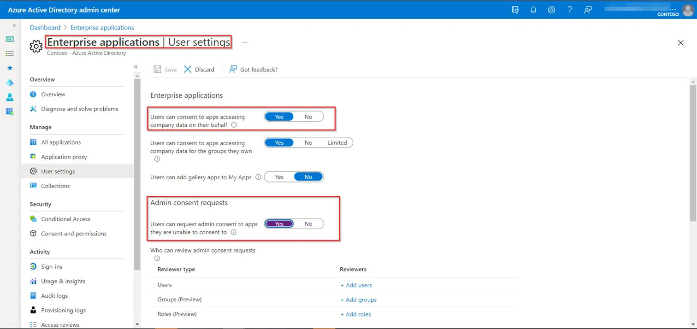This screenshot has height=329, width=697.
Task: Set group-owned consent to No
Action: tap(308, 143)
